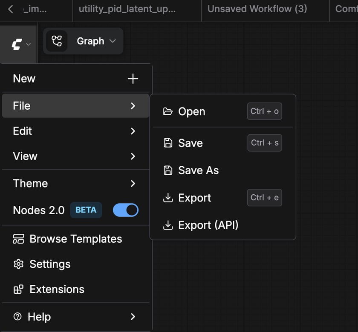Toggle the Nodes 2.0 beta switch

pyautogui.click(x=126, y=210)
